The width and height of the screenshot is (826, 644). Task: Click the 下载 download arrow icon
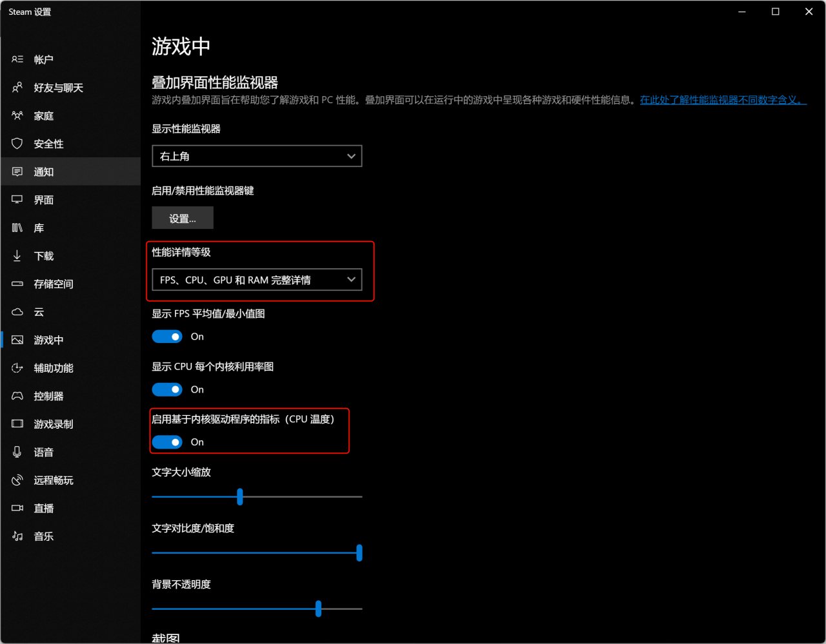point(17,256)
